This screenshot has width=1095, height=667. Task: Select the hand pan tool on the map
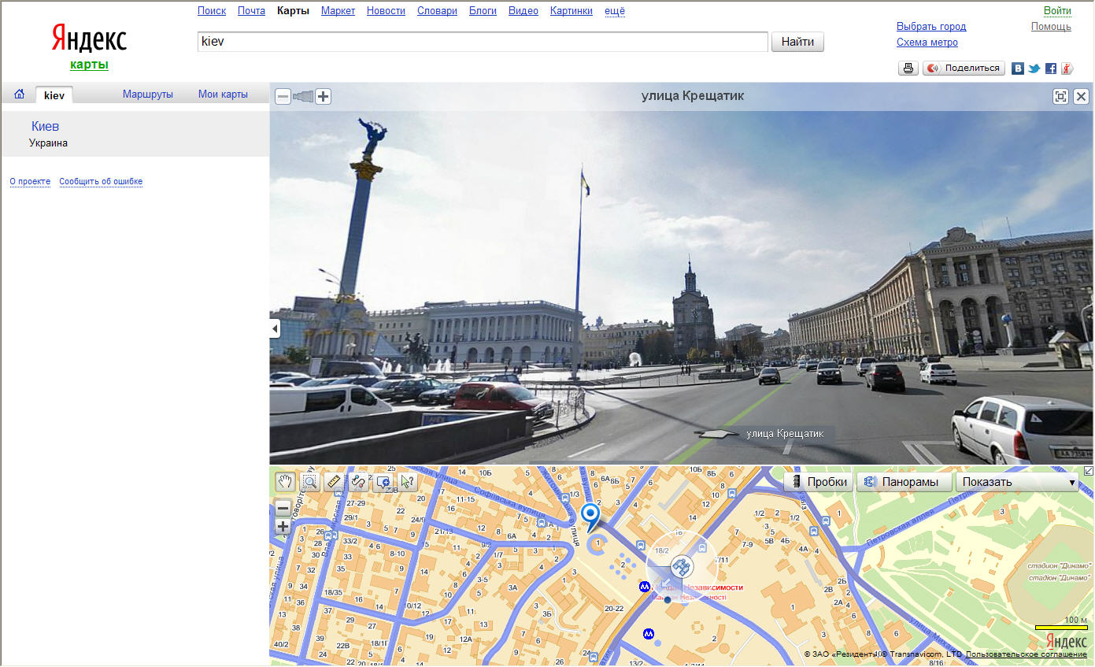pos(283,481)
